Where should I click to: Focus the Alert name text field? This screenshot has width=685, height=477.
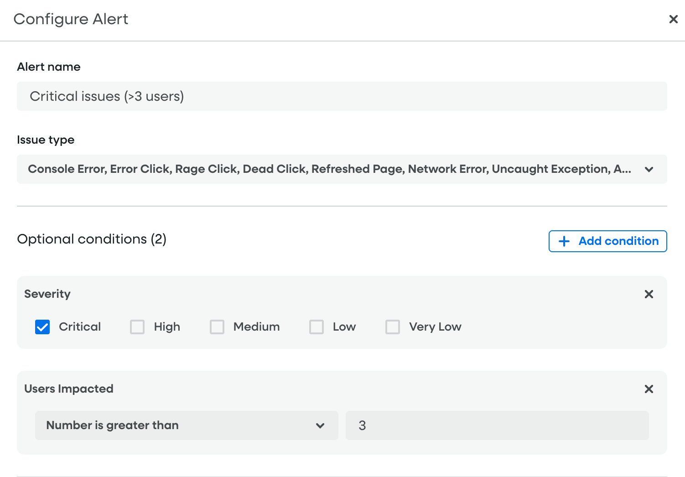(342, 96)
